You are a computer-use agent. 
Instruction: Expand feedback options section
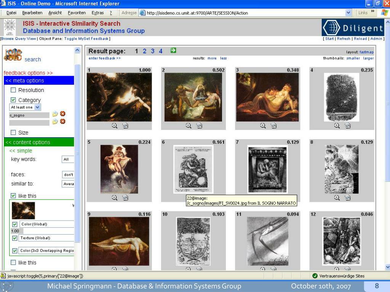[28, 73]
